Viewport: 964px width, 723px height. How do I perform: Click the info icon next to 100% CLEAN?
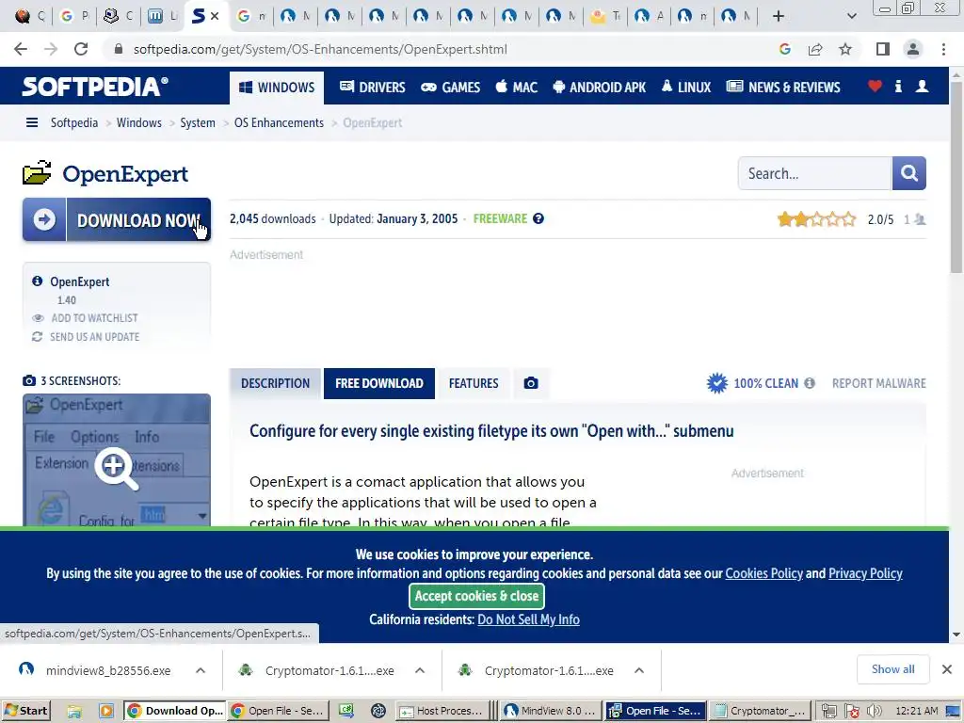point(810,383)
